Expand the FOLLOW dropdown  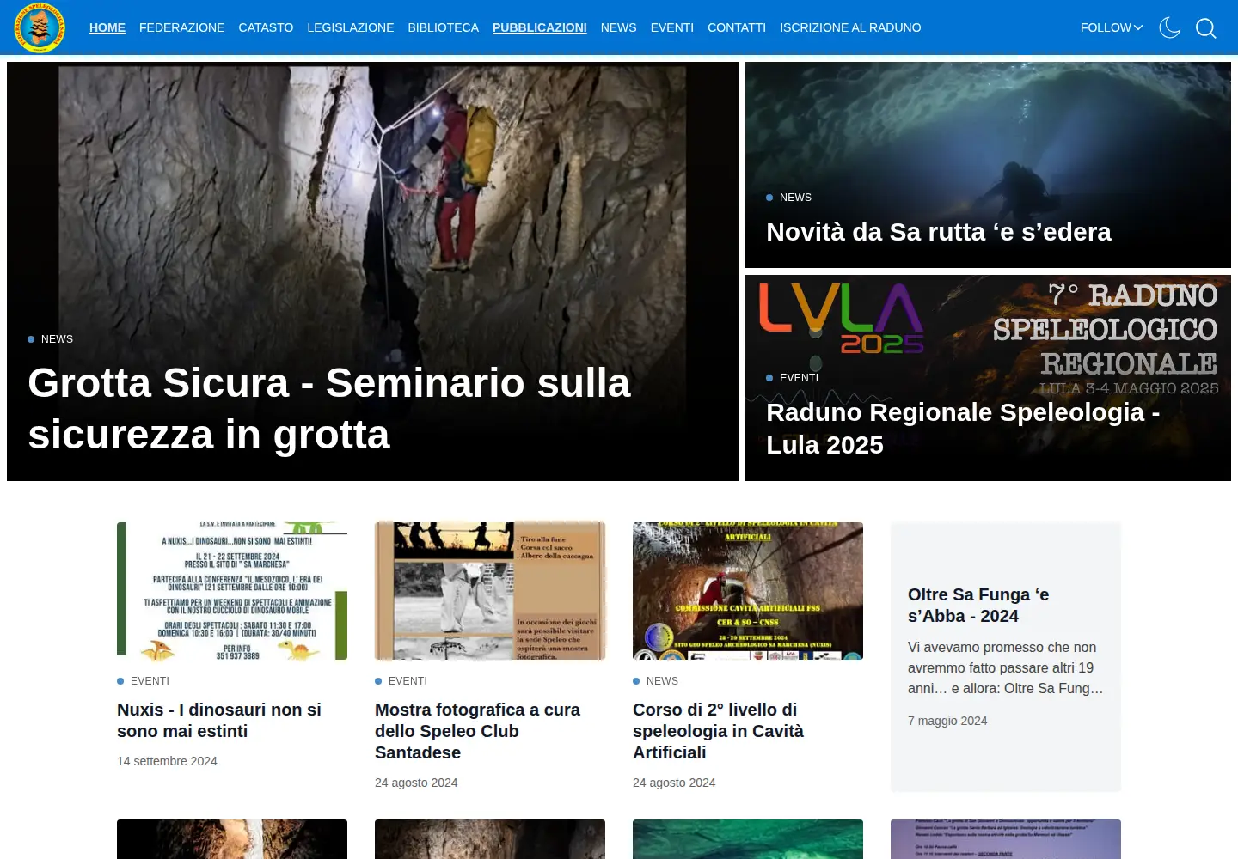(x=1112, y=27)
